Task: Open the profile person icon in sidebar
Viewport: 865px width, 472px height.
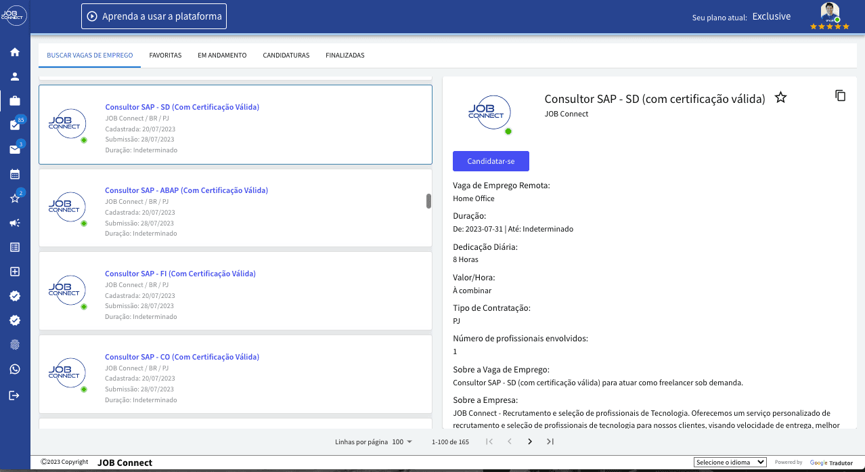Action: click(x=15, y=77)
